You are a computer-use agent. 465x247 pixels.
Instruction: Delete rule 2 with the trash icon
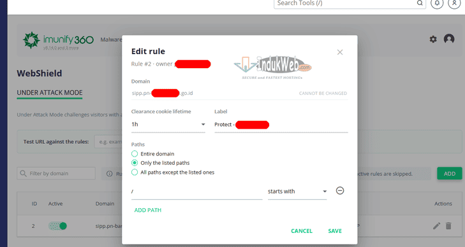(448, 226)
